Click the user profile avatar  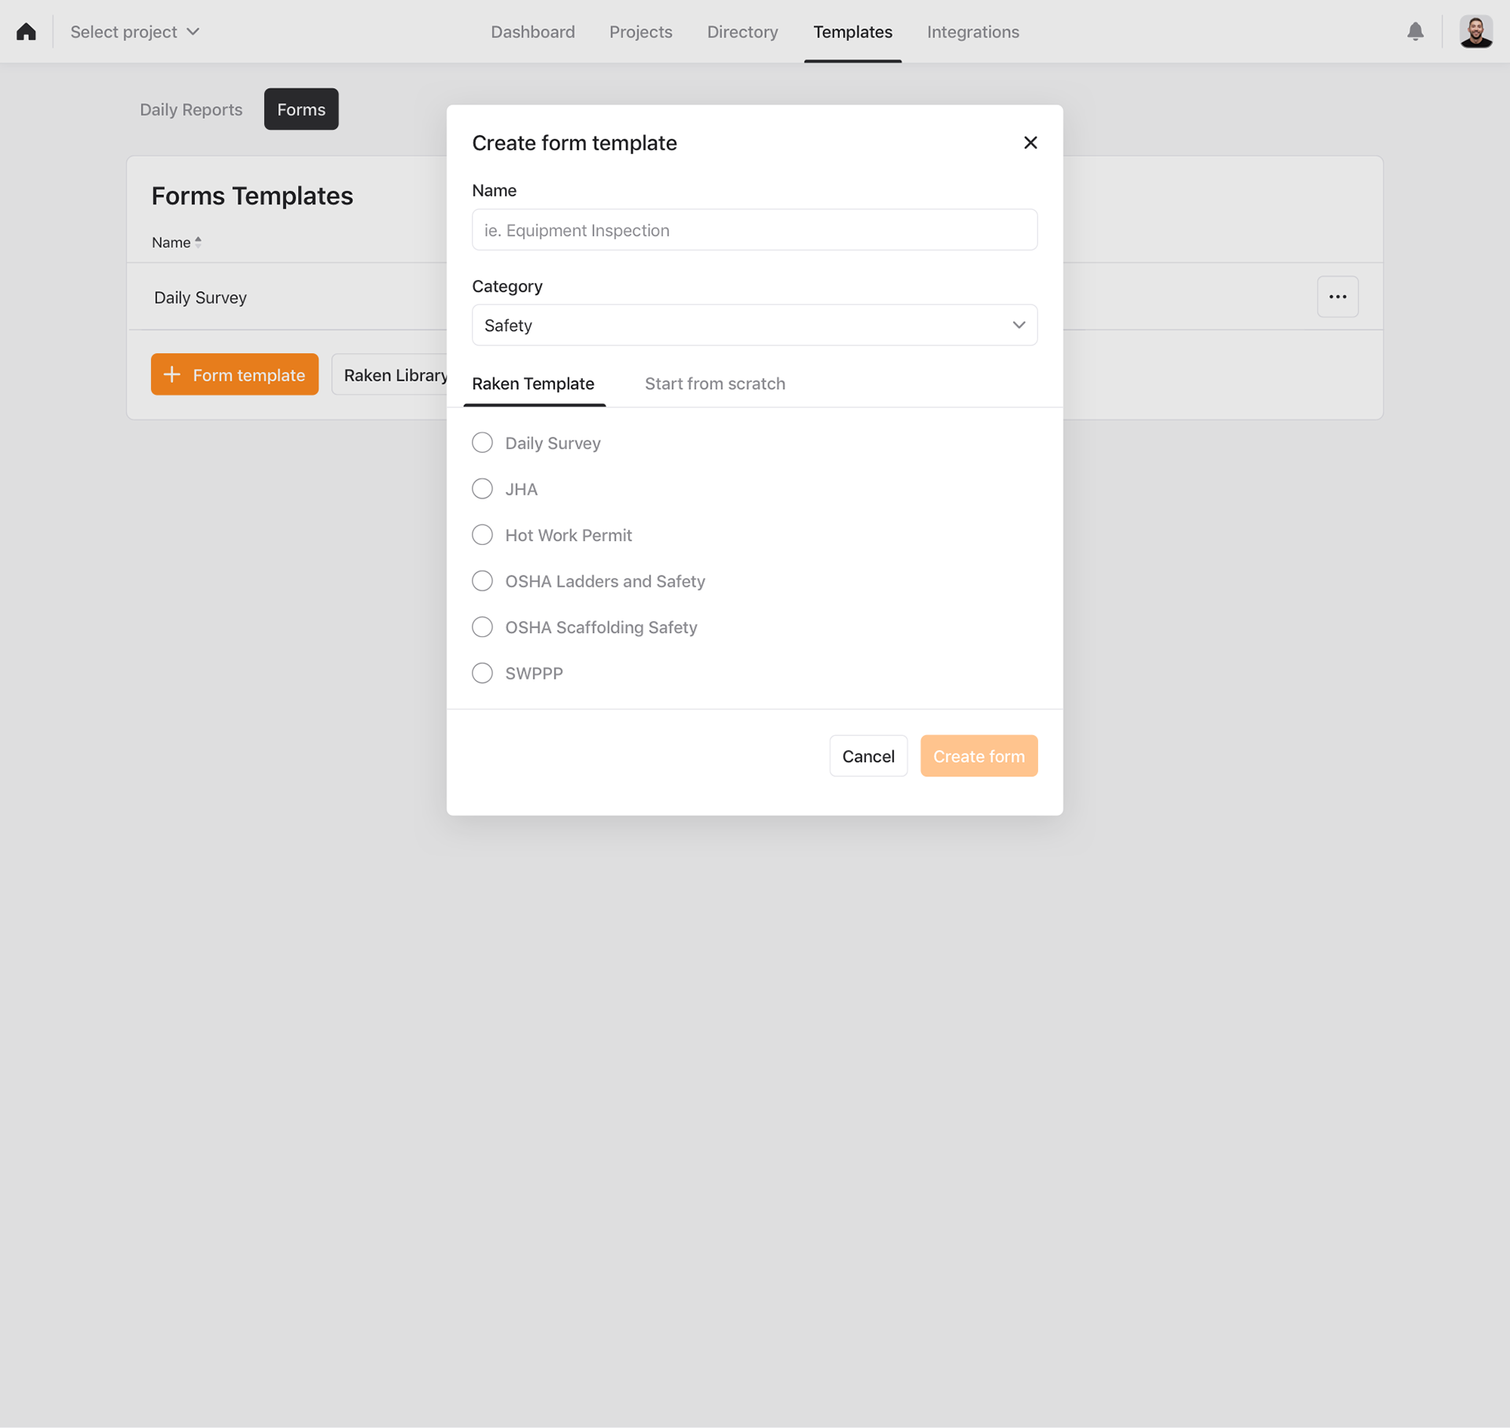click(x=1476, y=31)
